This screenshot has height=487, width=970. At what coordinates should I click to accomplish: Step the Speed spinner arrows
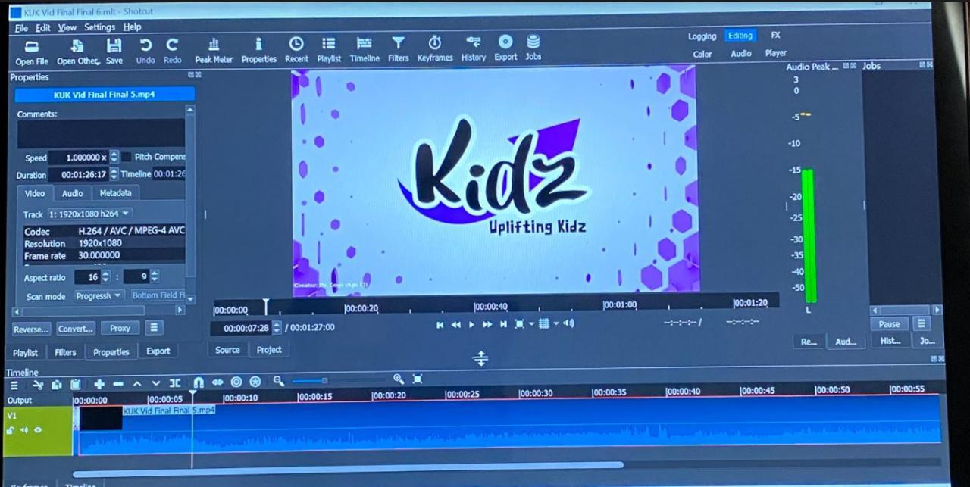[x=114, y=158]
